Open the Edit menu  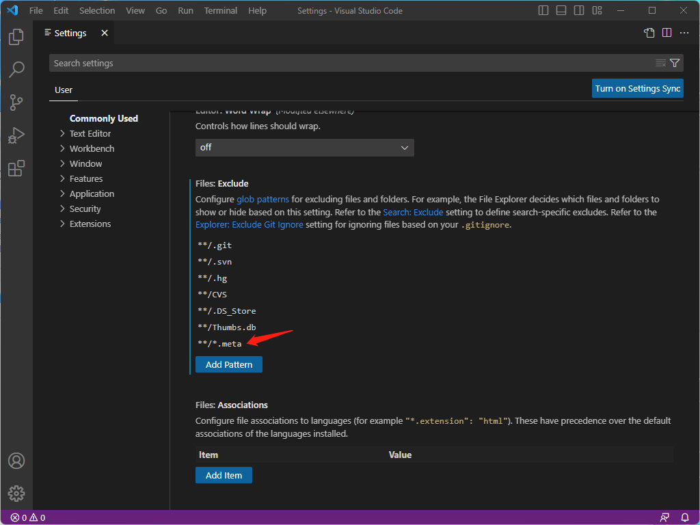click(61, 10)
